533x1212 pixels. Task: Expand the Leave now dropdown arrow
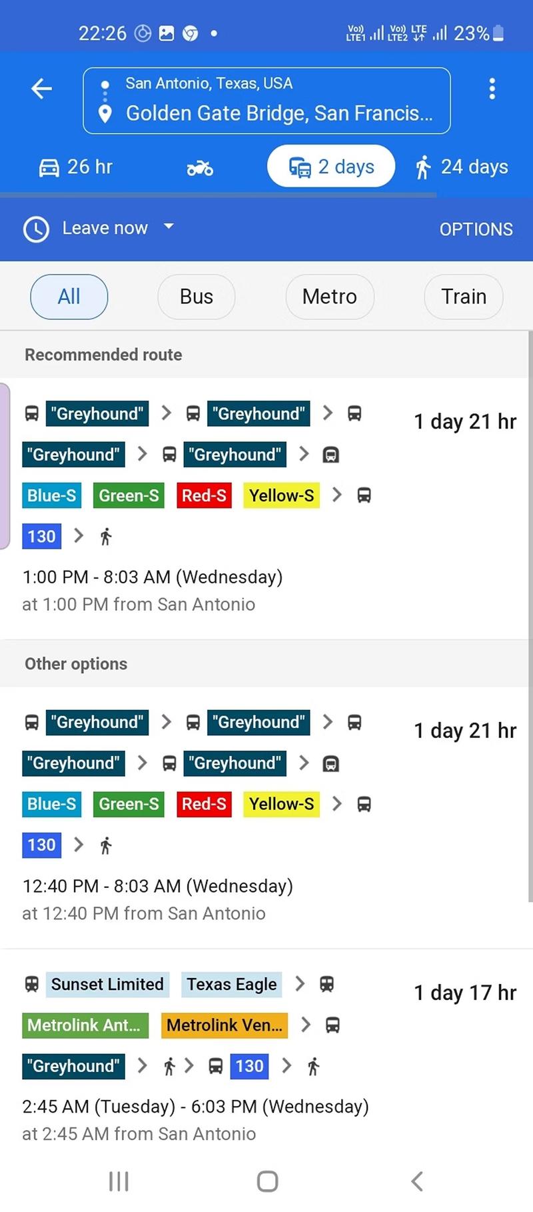(x=169, y=227)
